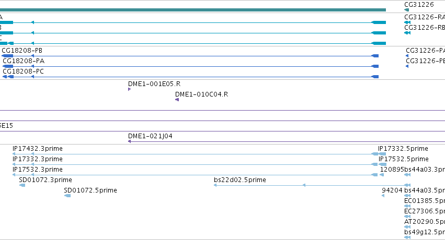
Task: Click the IP17532.3prime label
Action: point(38,170)
